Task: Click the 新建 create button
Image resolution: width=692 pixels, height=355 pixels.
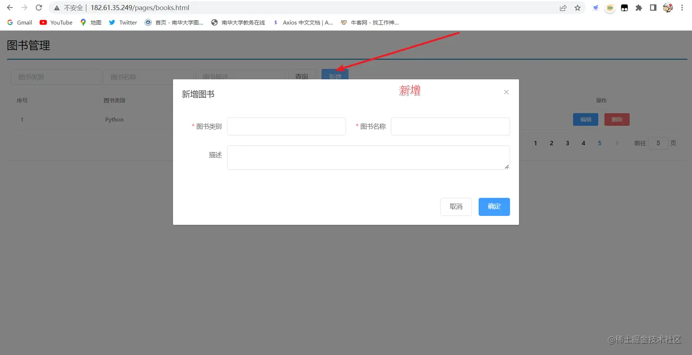Action: (335, 75)
